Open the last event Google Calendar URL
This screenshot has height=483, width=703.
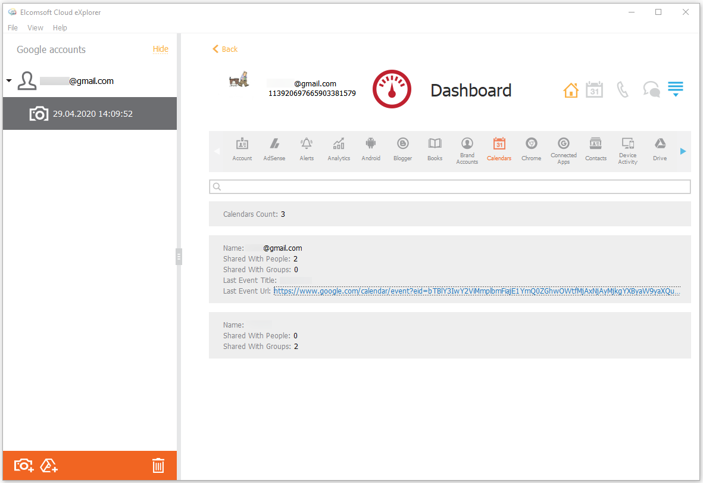point(476,291)
